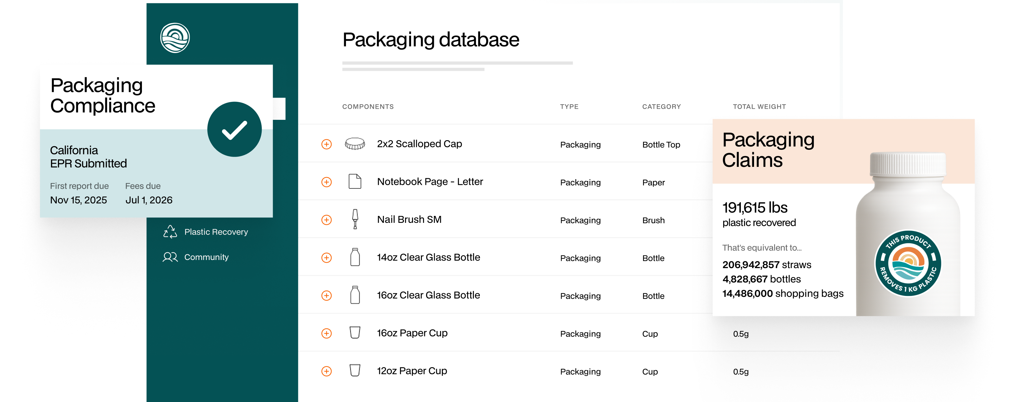Expand the 2x2 Scalloped Cap row
This screenshot has width=1013, height=402.
[326, 144]
